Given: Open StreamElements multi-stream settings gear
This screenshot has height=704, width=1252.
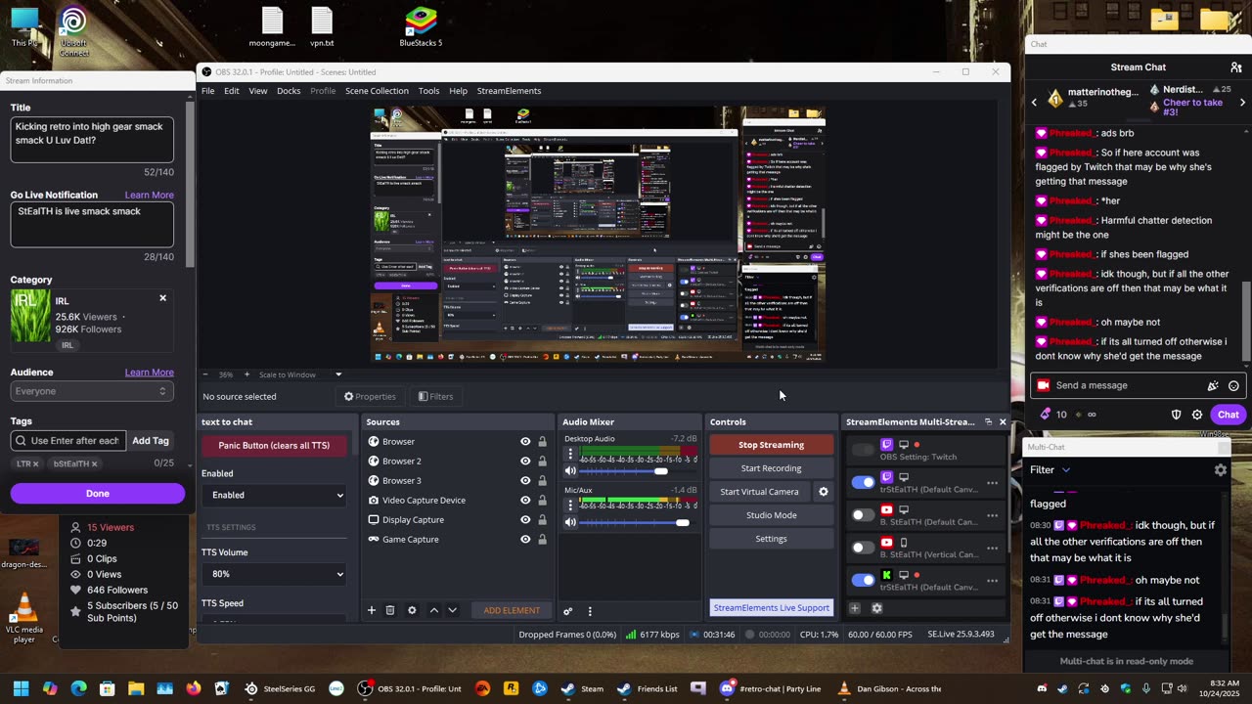Looking at the screenshot, I should point(876,608).
